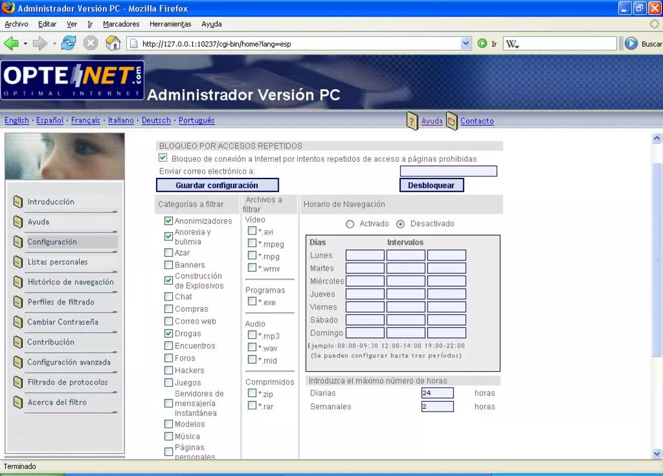Click the scroll down arrow

click(x=656, y=454)
